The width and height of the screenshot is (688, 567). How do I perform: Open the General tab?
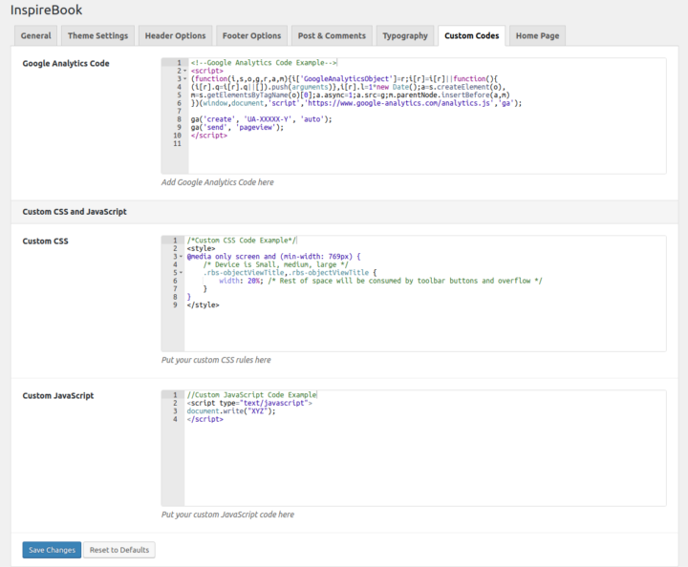pyautogui.click(x=36, y=36)
